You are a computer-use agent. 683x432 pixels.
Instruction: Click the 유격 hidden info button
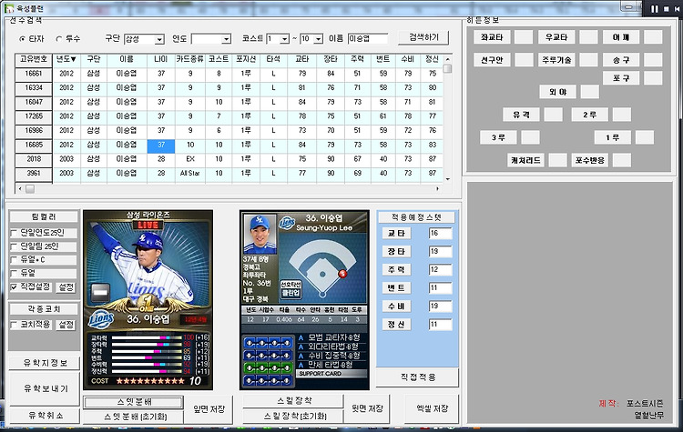(x=521, y=115)
